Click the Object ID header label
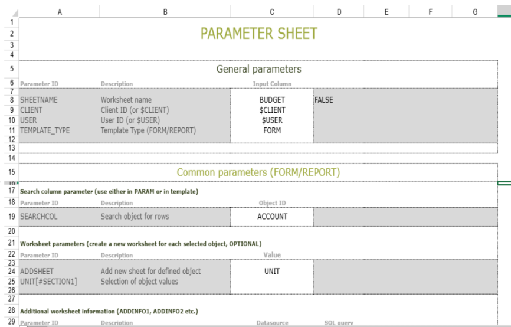The width and height of the screenshot is (511, 327). [x=272, y=203]
